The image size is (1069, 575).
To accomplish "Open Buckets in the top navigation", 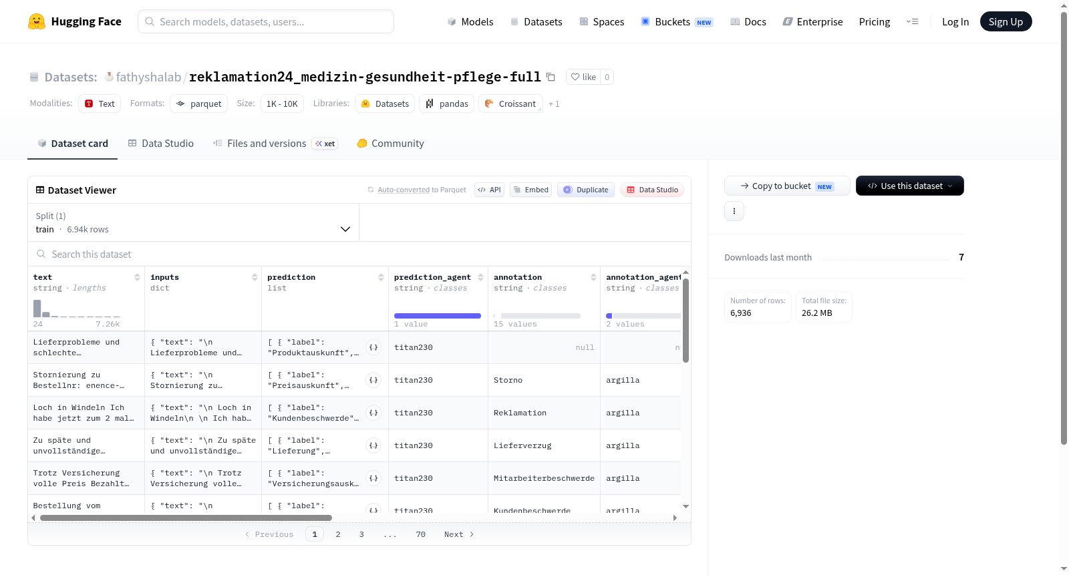I will tap(677, 22).
